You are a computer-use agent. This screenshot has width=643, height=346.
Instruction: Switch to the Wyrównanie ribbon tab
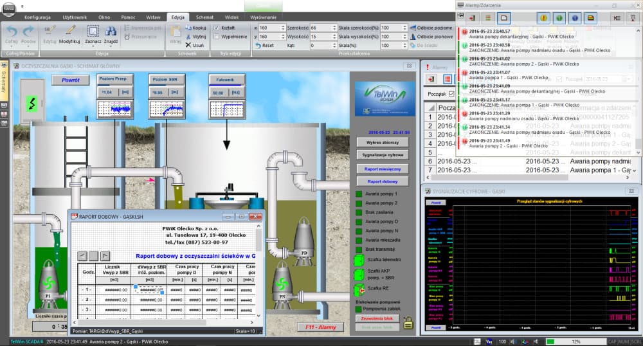[263, 17]
